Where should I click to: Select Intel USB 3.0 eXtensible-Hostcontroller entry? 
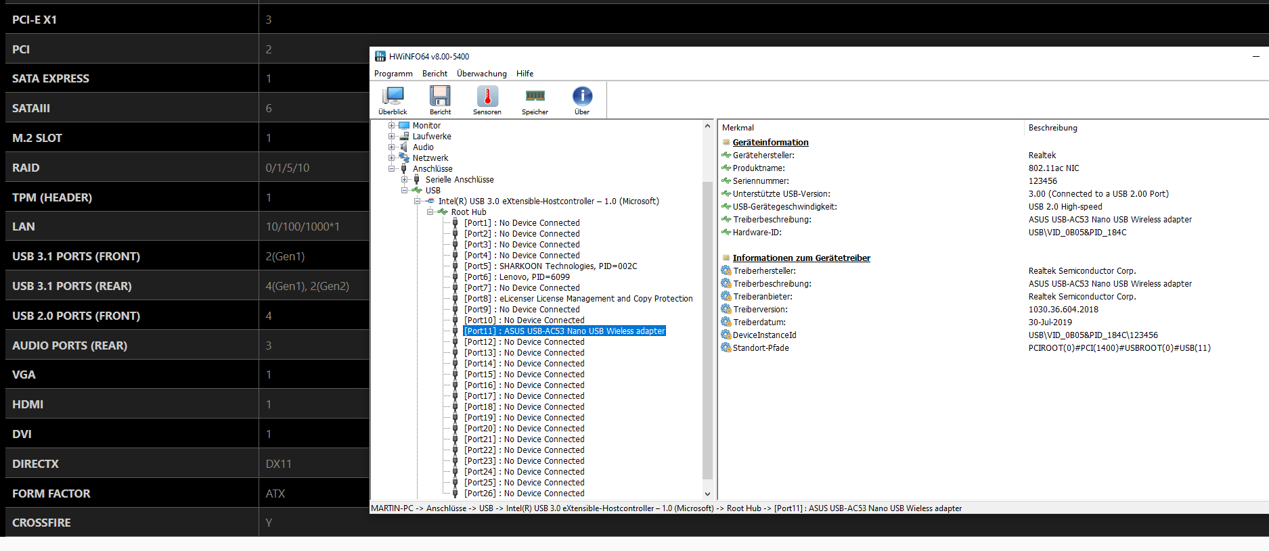[x=548, y=201]
